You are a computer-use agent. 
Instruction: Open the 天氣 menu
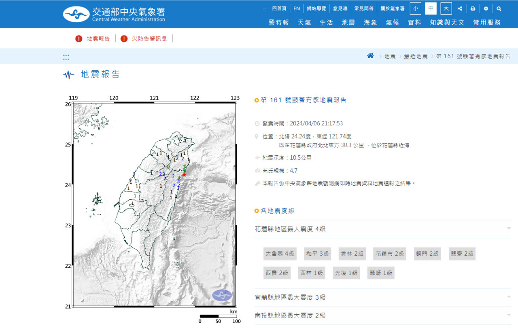point(305,23)
